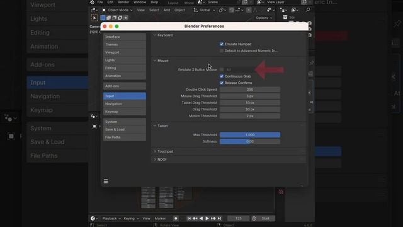The height and width of the screenshot is (227, 403).
Task: Disable the Emulate Numpad checkbox
Action: [222, 44]
